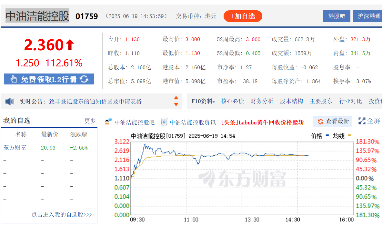
Task: Open the 核心必读 section in F10资料
Action: click(233, 101)
